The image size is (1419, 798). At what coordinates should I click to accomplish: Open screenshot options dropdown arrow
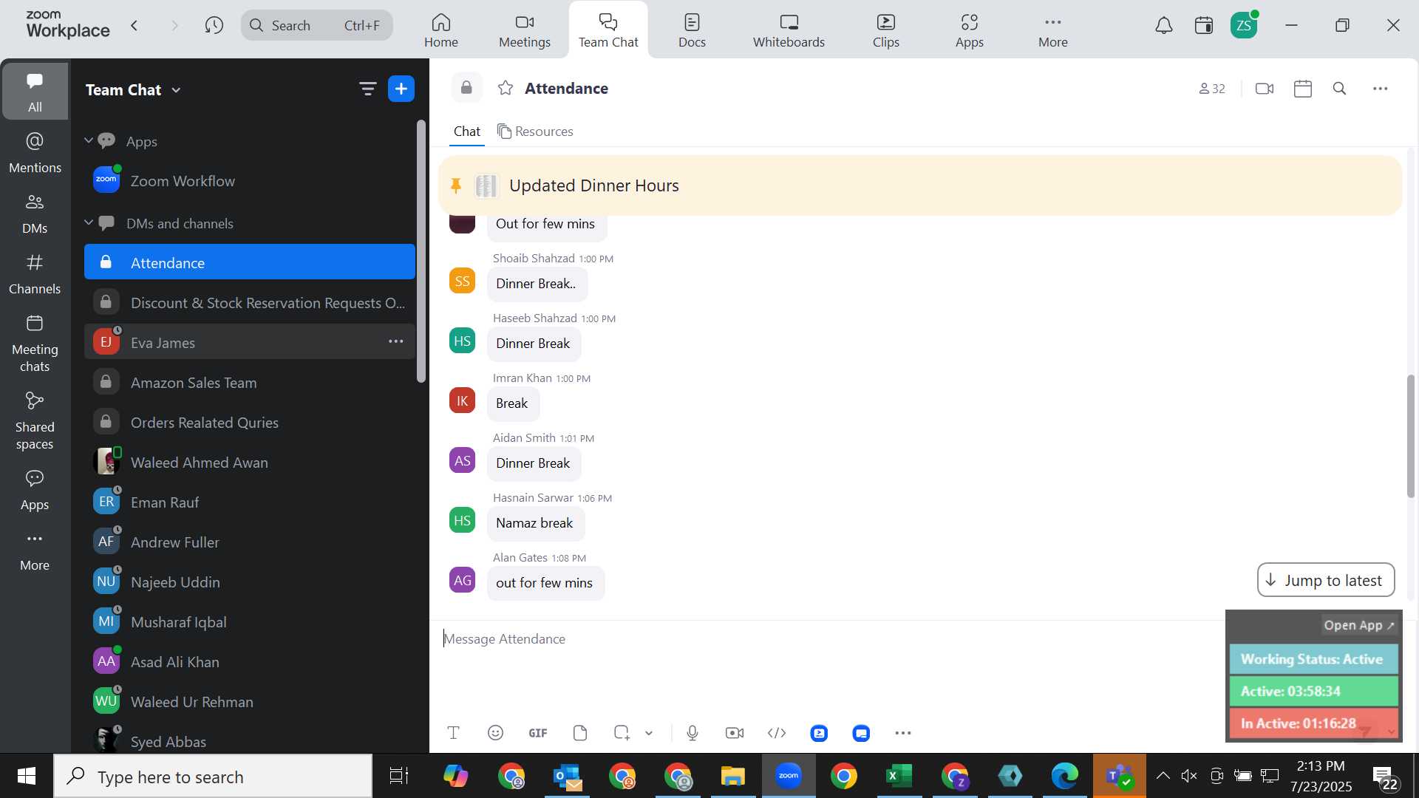(649, 733)
